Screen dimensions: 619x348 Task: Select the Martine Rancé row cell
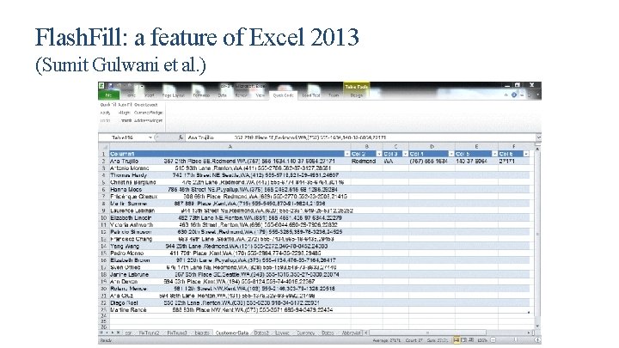click(x=230, y=310)
